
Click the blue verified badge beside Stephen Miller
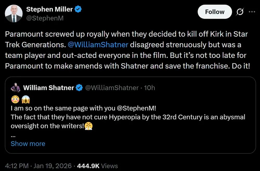tap(79, 10)
